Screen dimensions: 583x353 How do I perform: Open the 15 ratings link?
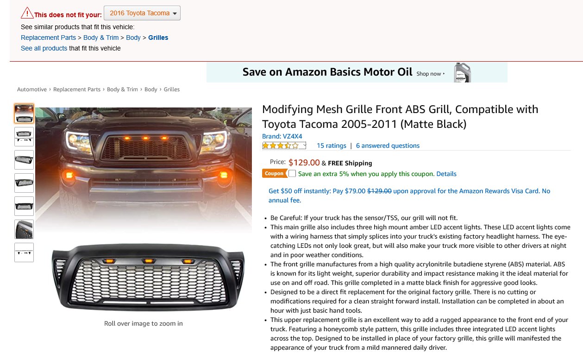click(x=331, y=145)
